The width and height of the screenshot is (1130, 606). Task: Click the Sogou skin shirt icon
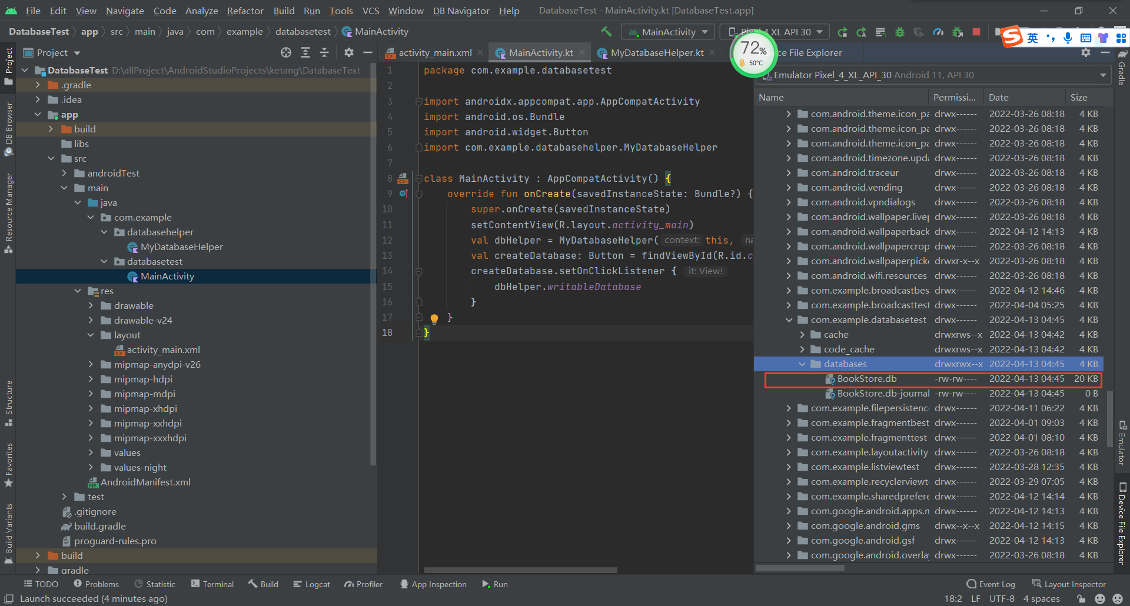point(1103,38)
